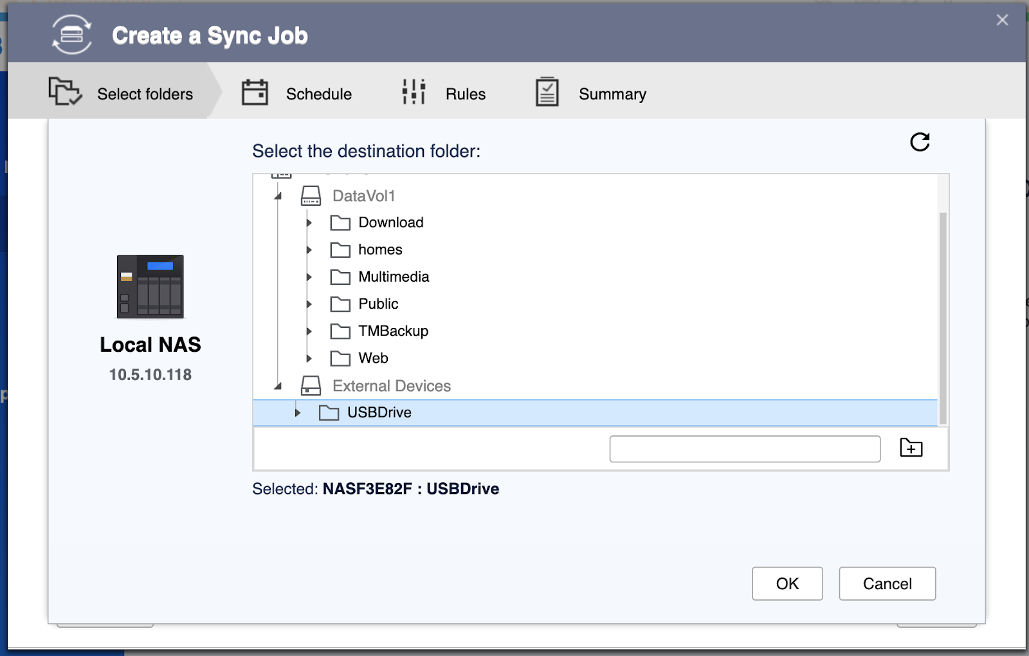Select the Multimedia folder name
1029x656 pixels.
(x=394, y=277)
